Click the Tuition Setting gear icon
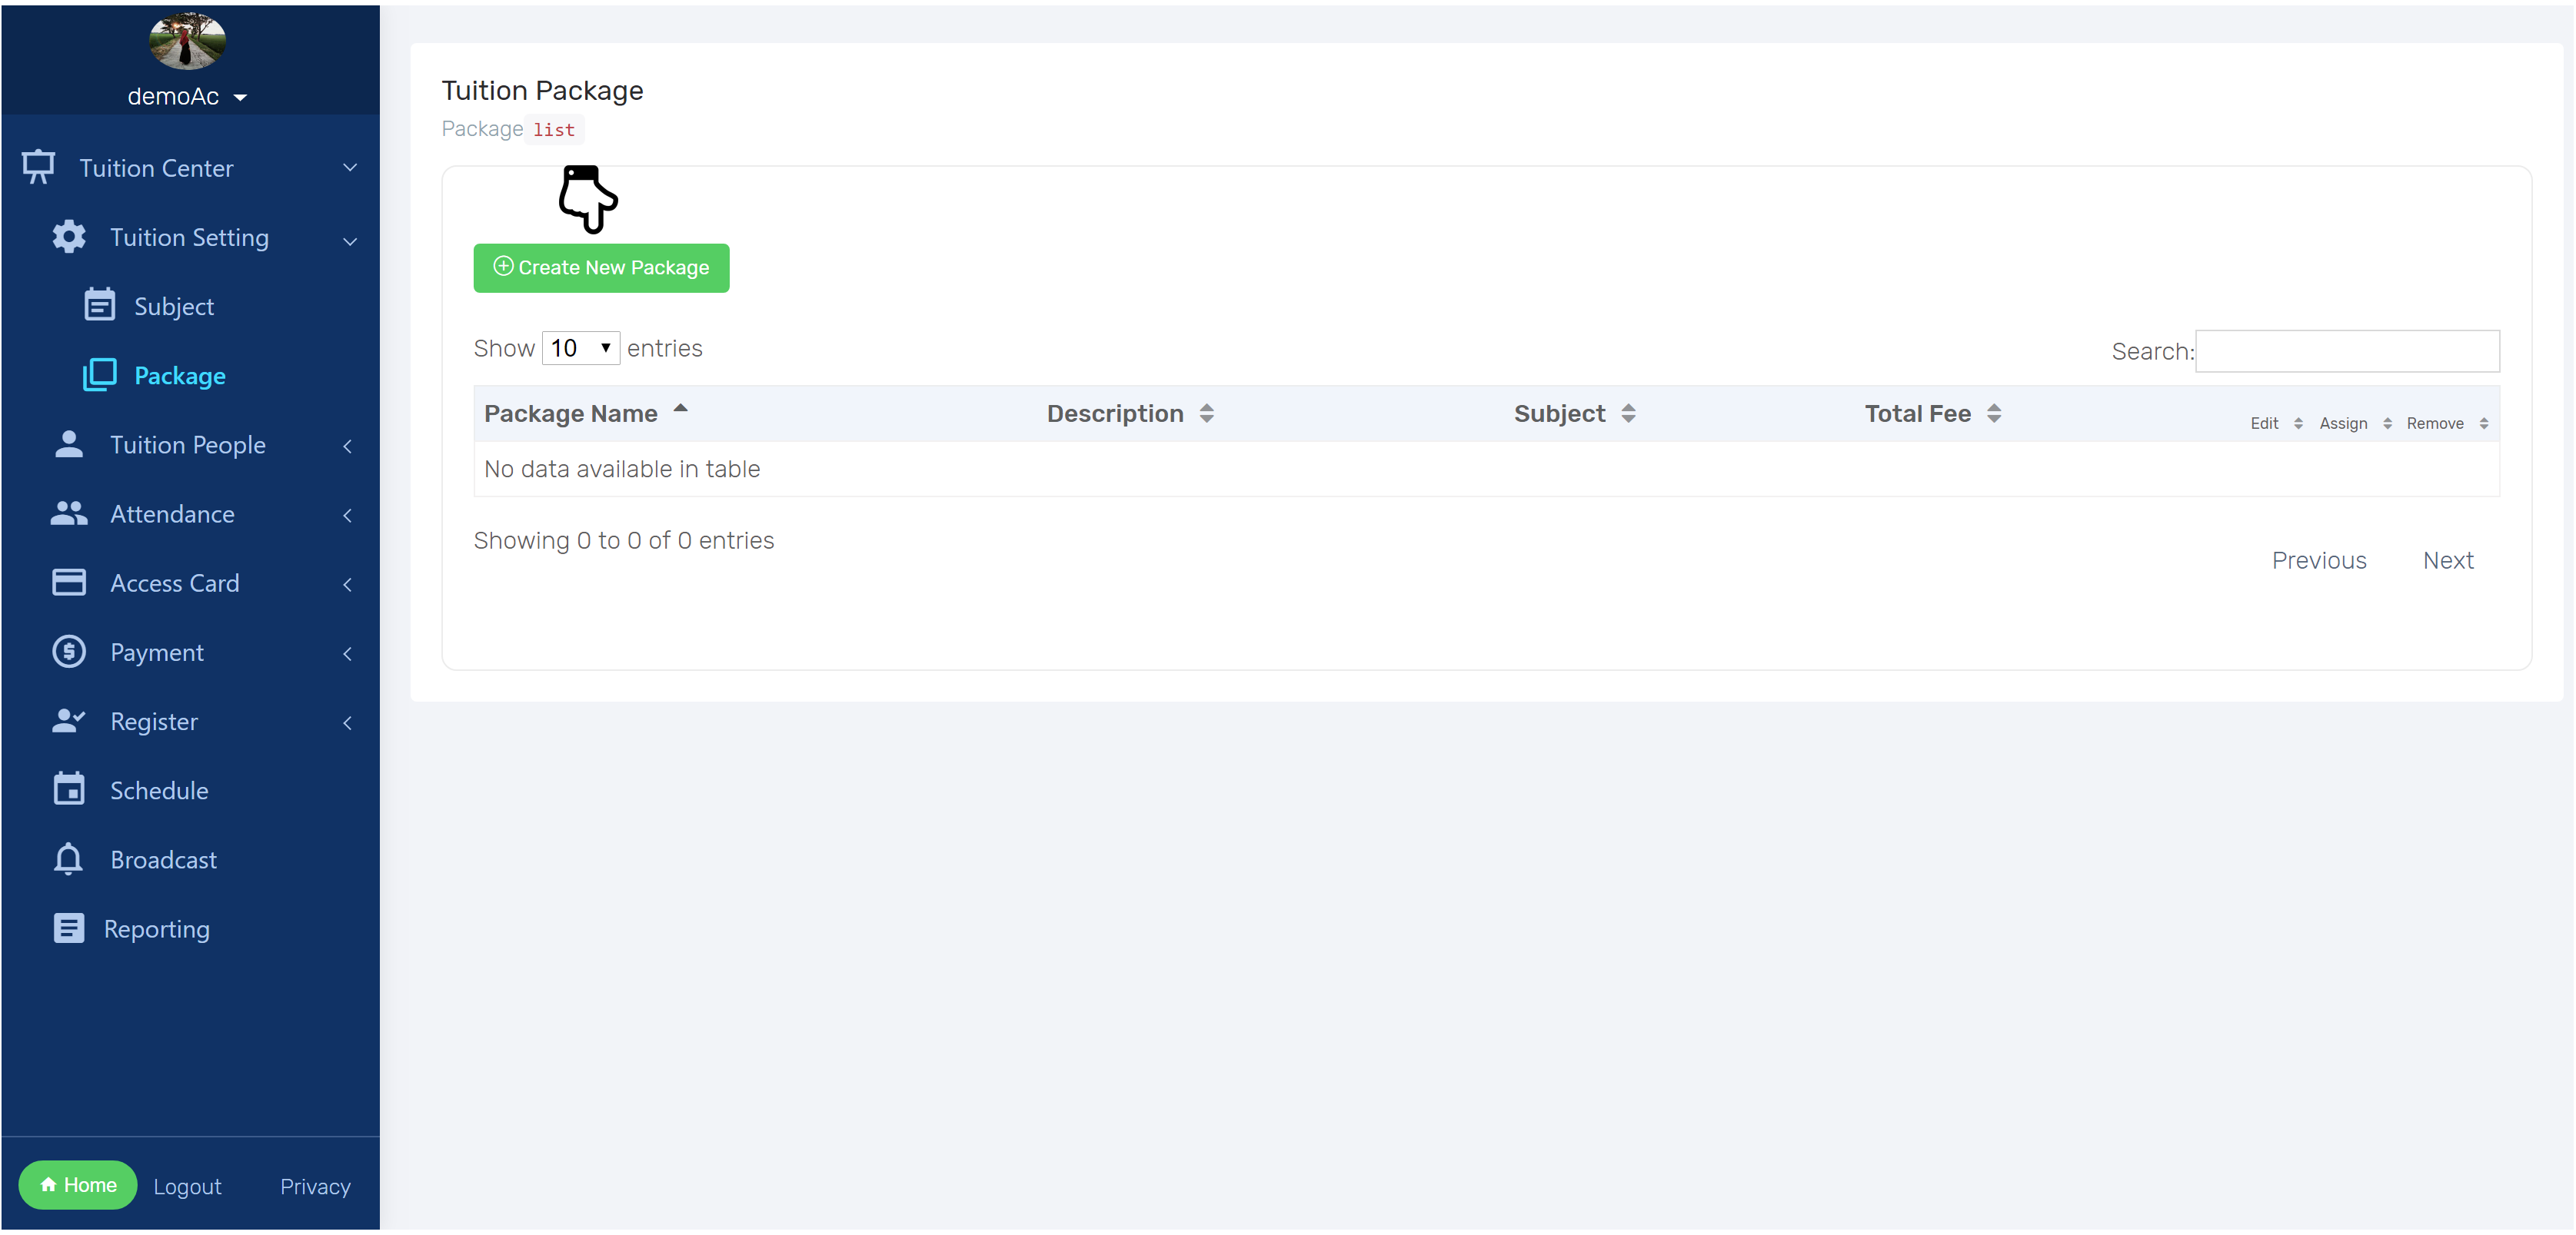 69,237
